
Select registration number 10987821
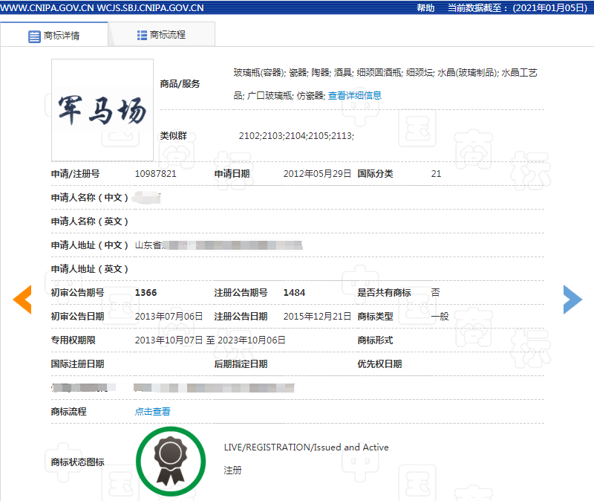(x=156, y=174)
